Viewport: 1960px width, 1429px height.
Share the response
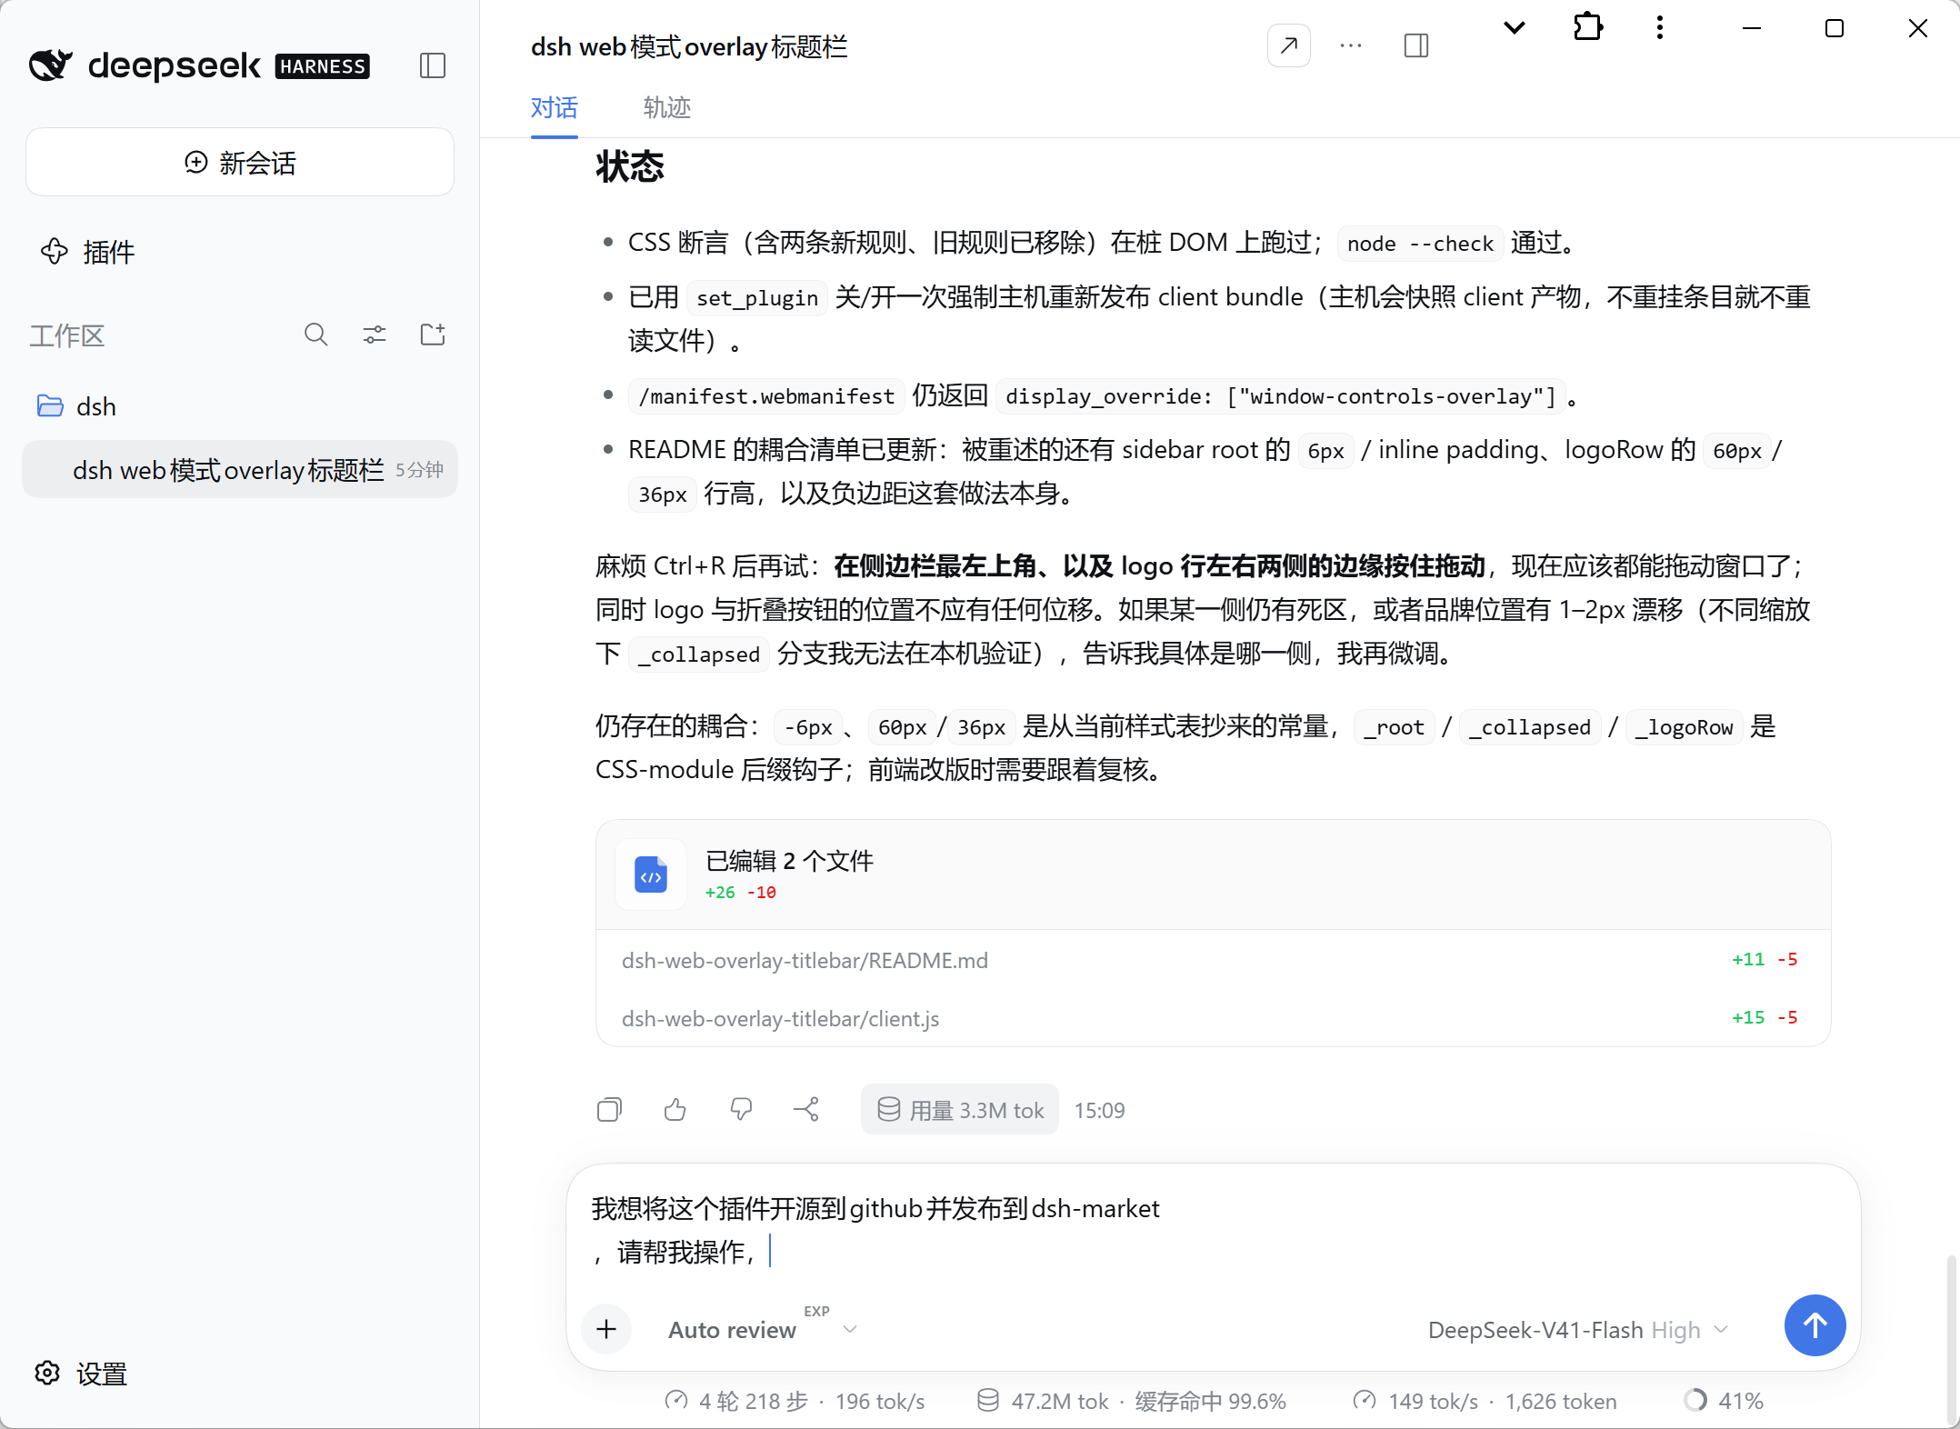pyautogui.click(x=806, y=1110)
